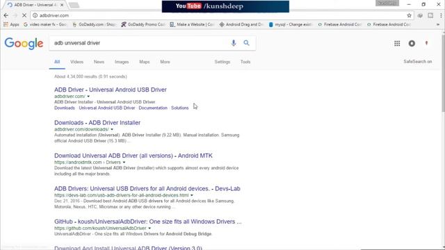
Task: Show more bookmarks with overflow chevron
Action: (x=438, y=25)
